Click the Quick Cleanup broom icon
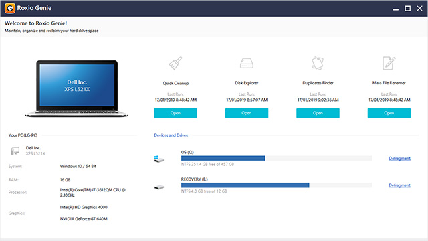 pos(175,63)
